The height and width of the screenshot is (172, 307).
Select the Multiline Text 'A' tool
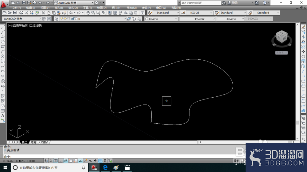coord(3,116)
